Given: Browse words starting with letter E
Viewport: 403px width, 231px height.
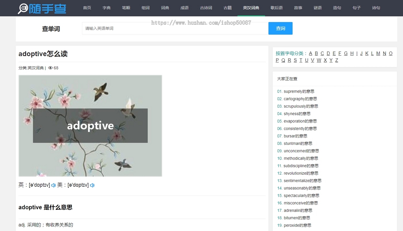Looking at the screenshot, I should point(334,53).
